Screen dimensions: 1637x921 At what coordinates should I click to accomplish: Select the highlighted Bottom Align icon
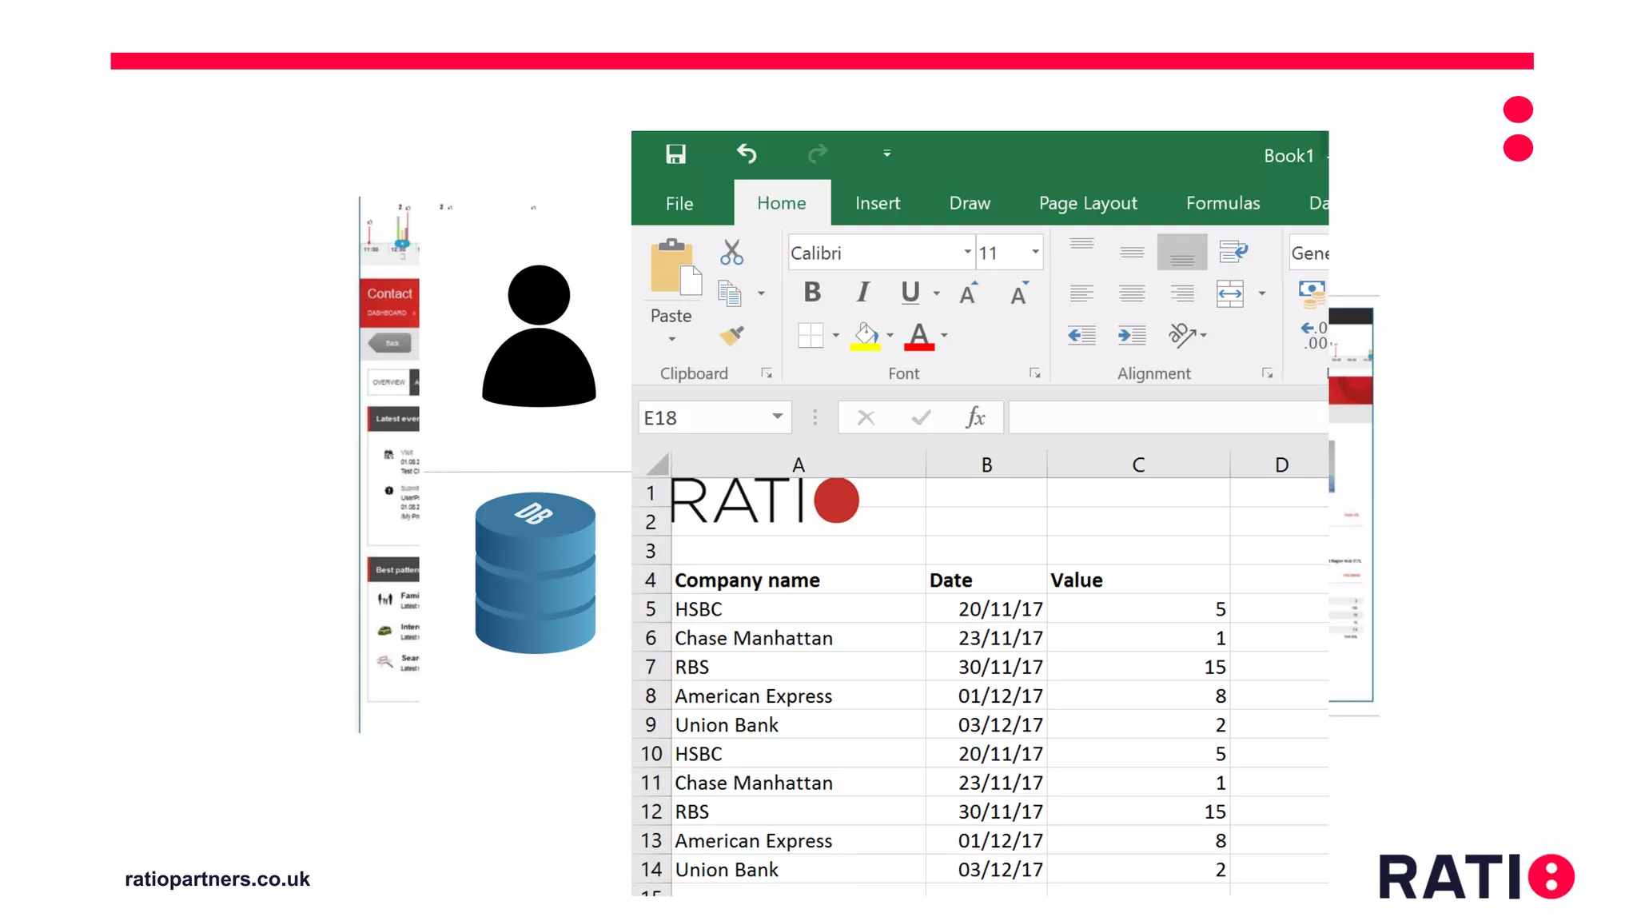click(x=1182, y=252)
